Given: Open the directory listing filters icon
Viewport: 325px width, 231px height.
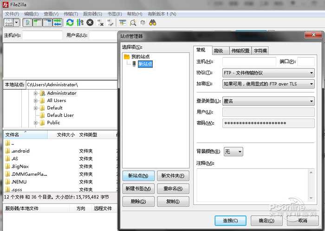Looking at the screenshot, I should [123, 22].
